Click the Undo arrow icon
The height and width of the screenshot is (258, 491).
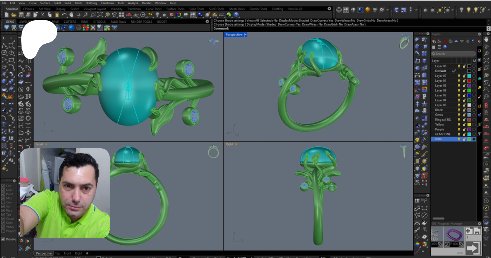point(64,15)
